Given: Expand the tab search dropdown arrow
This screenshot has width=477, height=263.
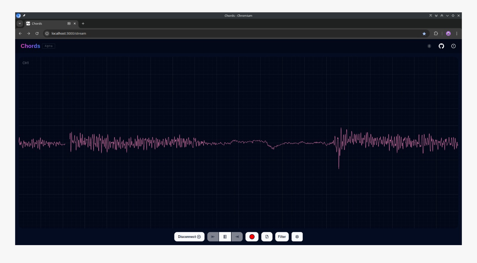Looking at the screenshot, I should (20, 24).
